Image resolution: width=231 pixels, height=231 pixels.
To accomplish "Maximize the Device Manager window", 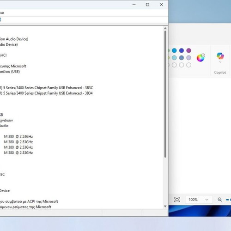I will (x=147, y=5).
